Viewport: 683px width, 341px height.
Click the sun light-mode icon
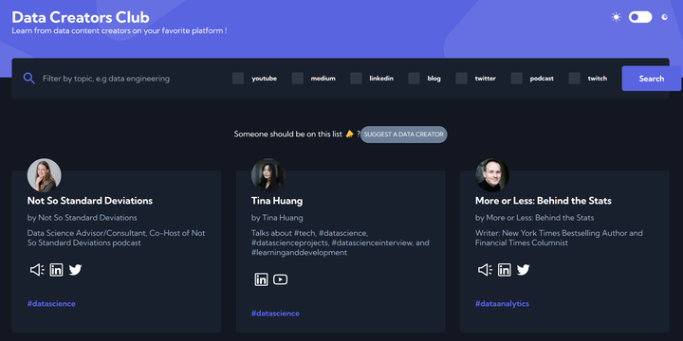pyautogui.click(x=616, y=17)
